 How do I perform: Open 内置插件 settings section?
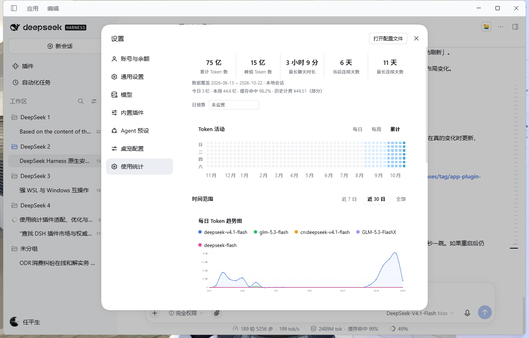tap(140, 113)
